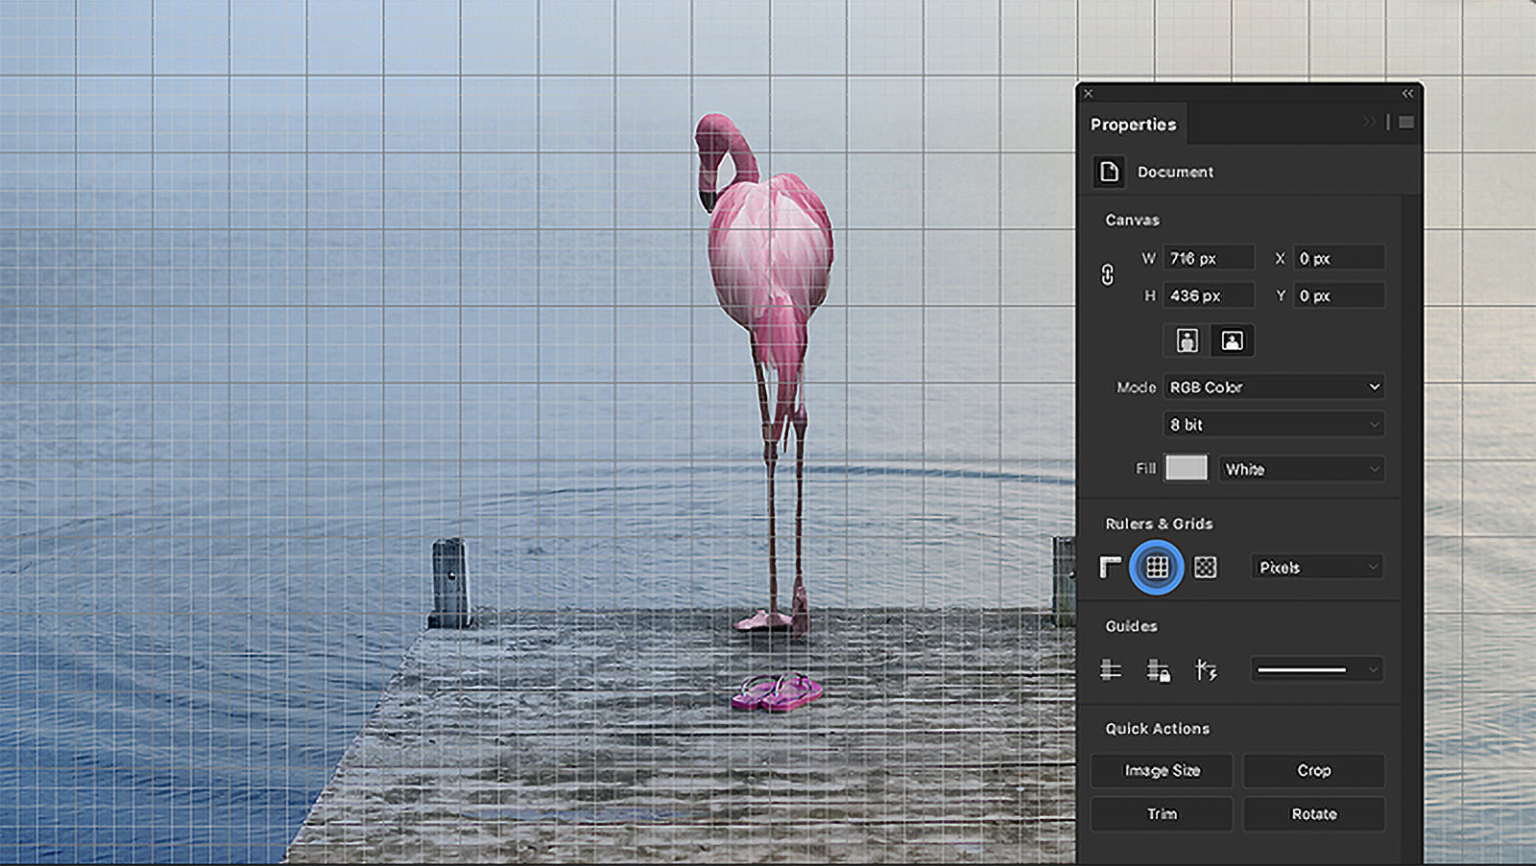Toggle the highlighted grid display icon
Screen dimensions: 1536x866
point(1157,568)
